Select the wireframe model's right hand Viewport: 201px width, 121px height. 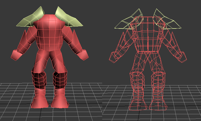[x=182, y=57]
